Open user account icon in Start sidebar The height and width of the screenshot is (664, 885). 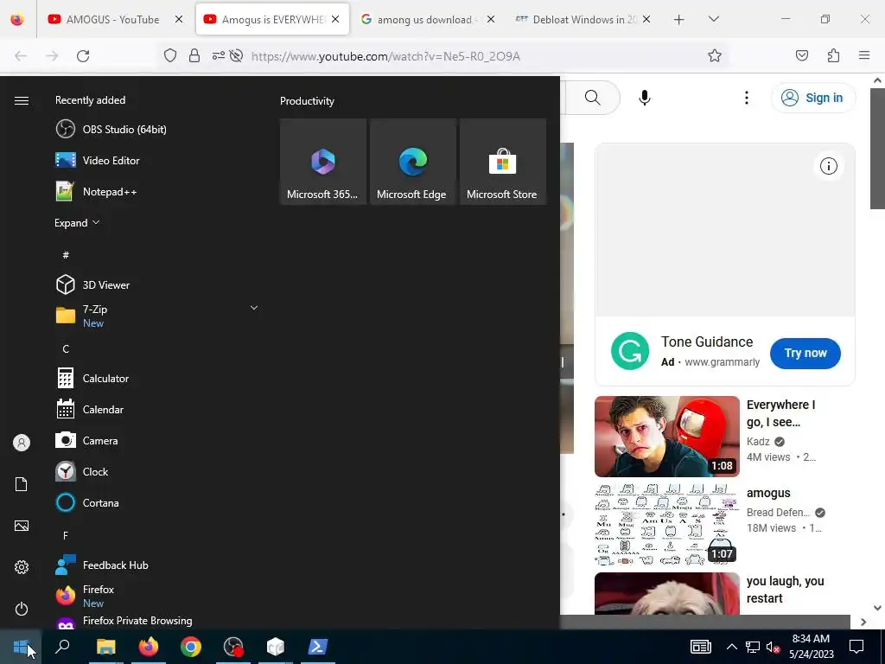tap(22, 443)
